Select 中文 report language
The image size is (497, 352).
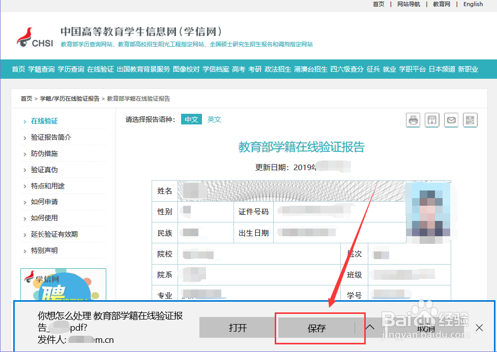coord(191,119)
